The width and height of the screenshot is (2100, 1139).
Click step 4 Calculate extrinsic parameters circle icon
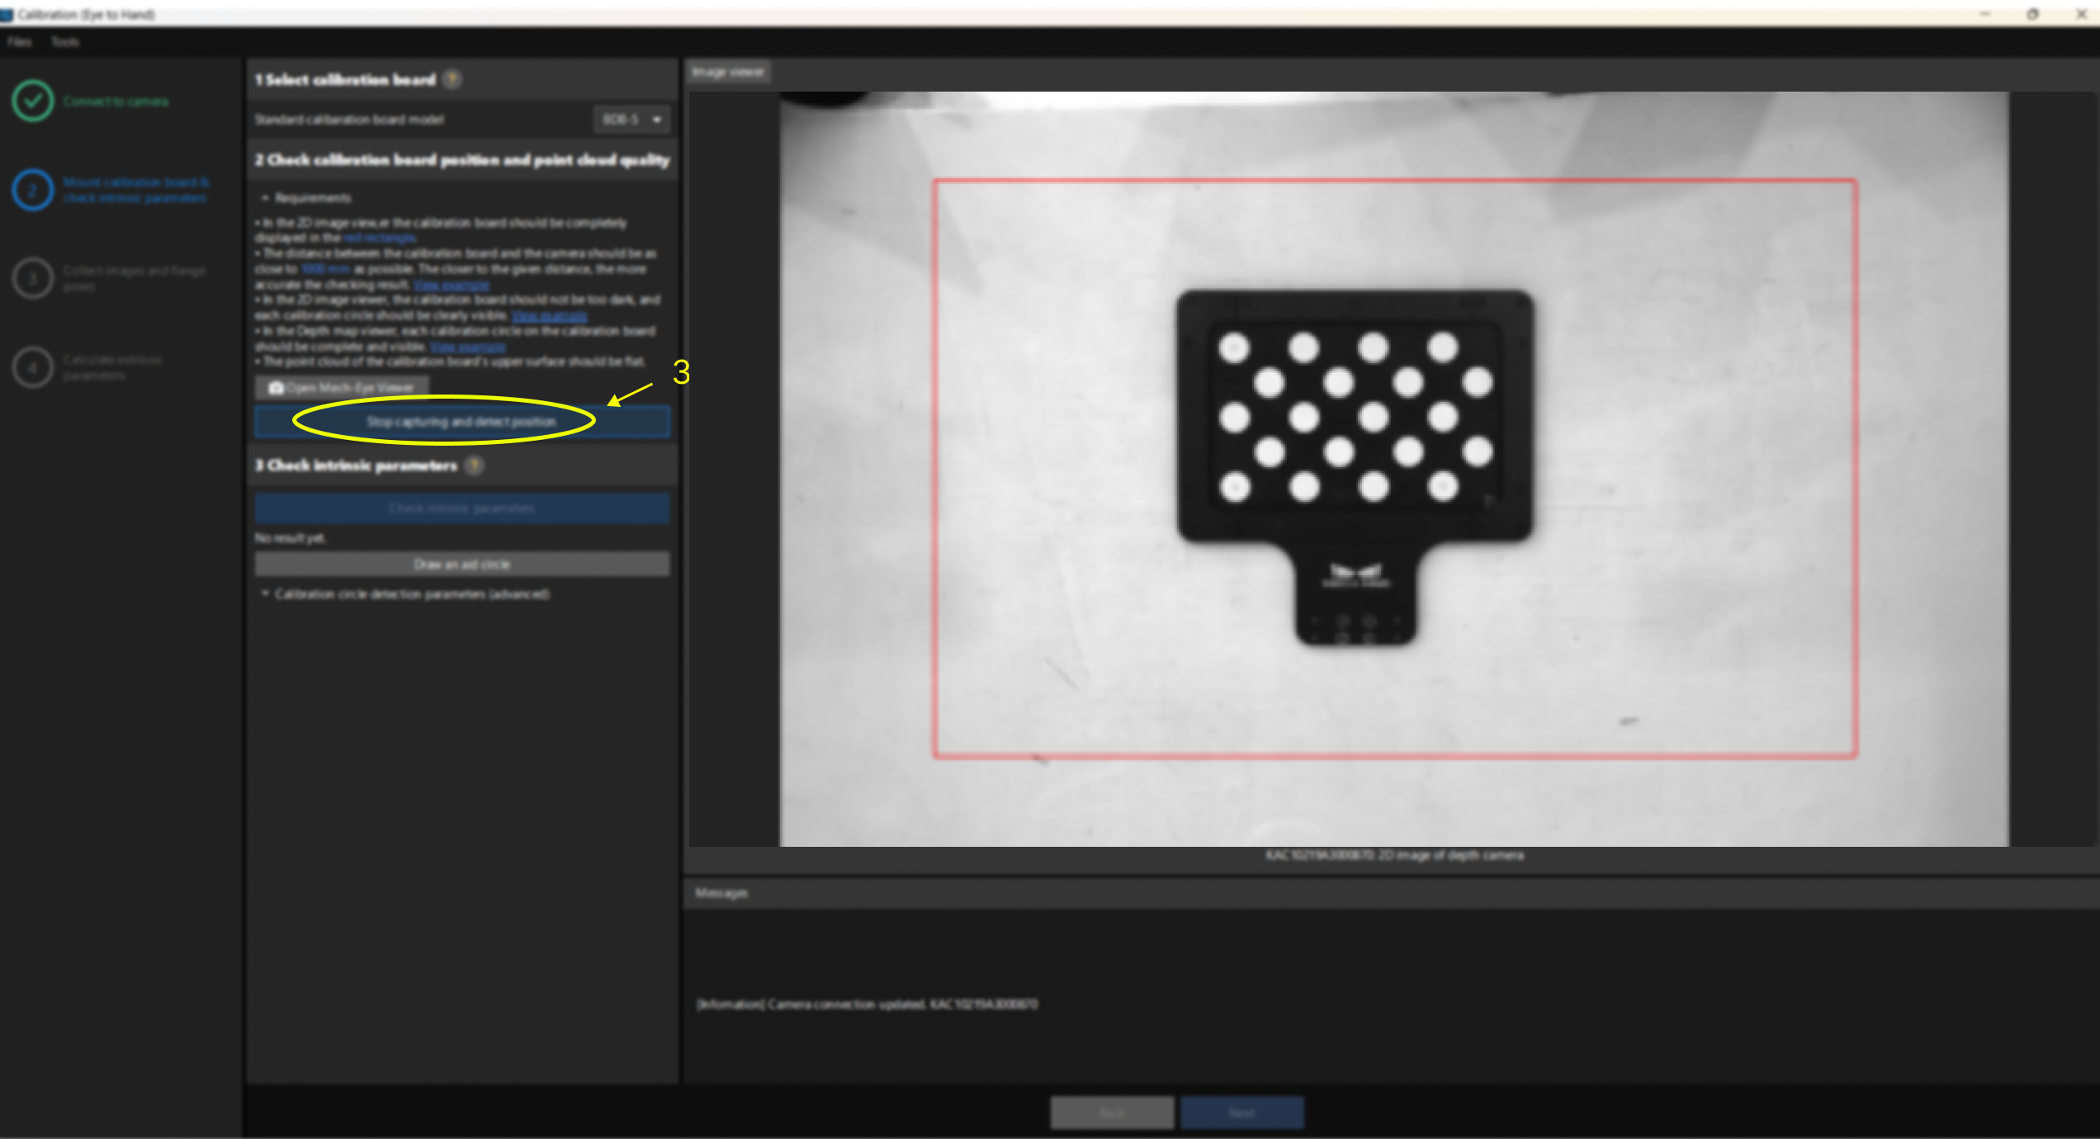pyautogui.click(x=33, y=366)
